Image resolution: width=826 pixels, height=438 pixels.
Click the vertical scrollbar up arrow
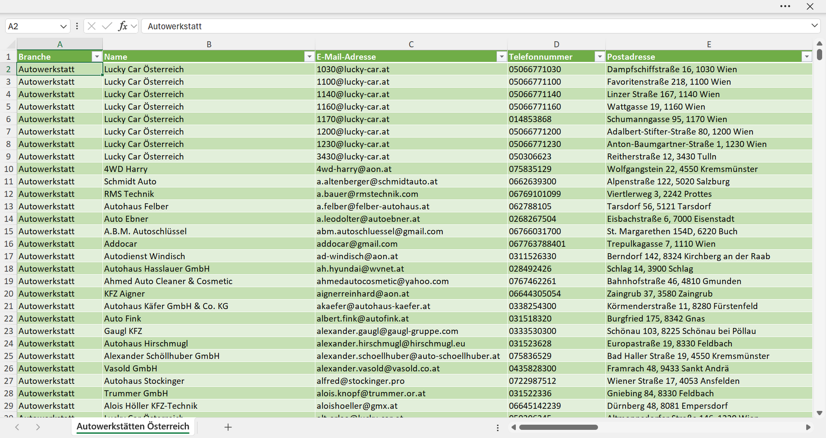[x=820, y=43]
